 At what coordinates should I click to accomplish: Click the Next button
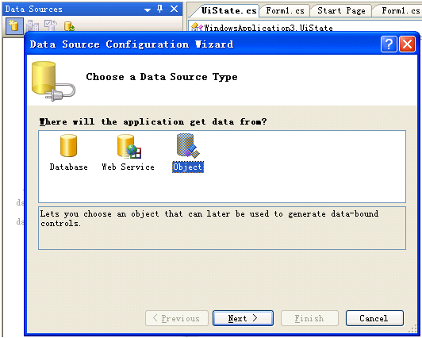(x=243, y=318)
